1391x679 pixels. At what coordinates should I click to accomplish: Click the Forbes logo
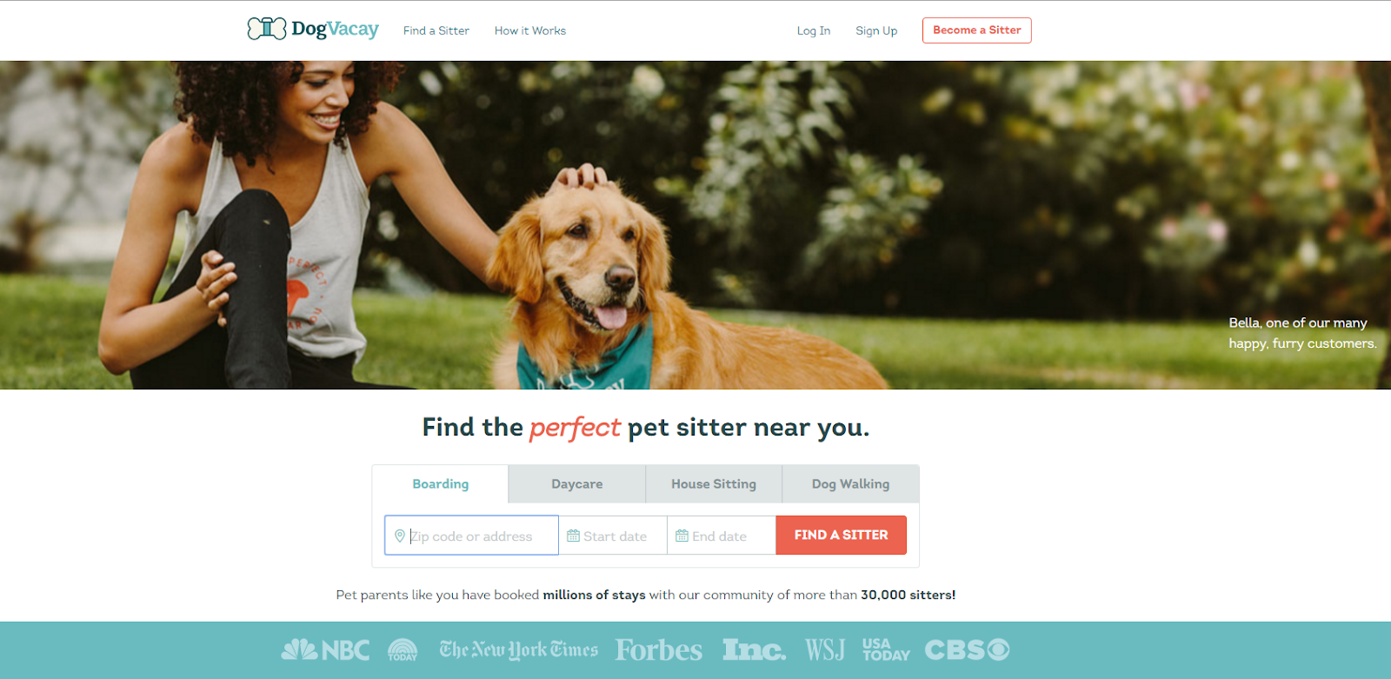(x=659, y=649)
